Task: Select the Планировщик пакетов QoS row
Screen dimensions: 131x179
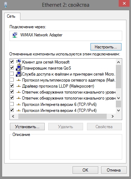Action: [63, 68]
